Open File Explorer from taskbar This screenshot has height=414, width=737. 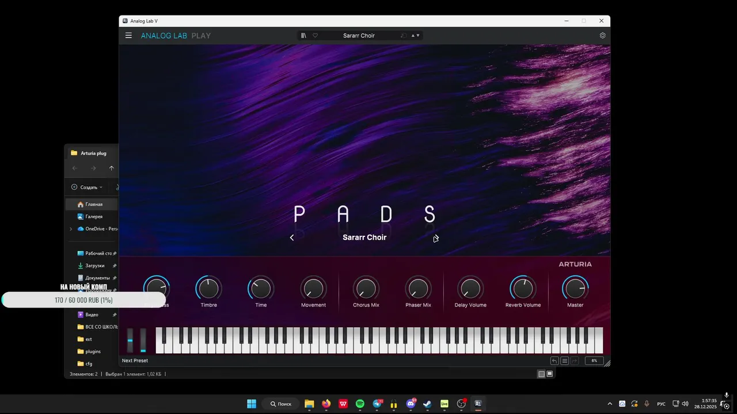[x=309, y=404]
